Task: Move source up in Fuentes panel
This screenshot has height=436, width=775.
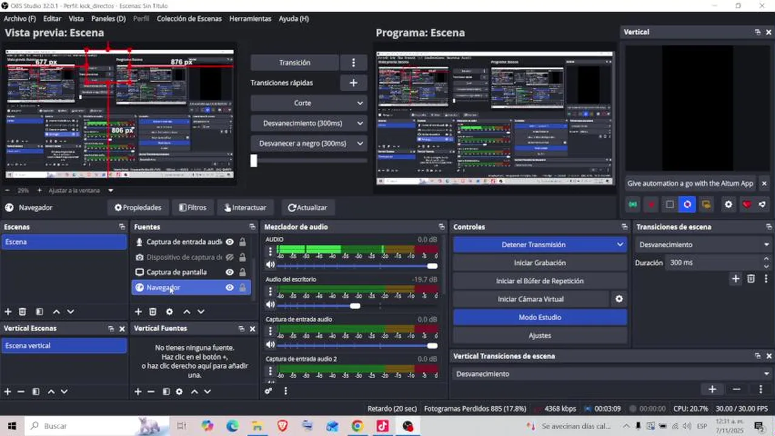Action: [x=187, y=312]
